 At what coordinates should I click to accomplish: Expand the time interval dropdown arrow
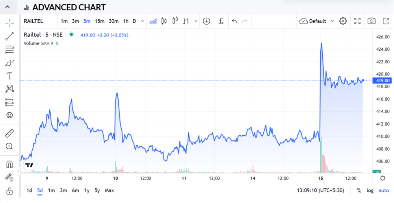click(143, 21)
